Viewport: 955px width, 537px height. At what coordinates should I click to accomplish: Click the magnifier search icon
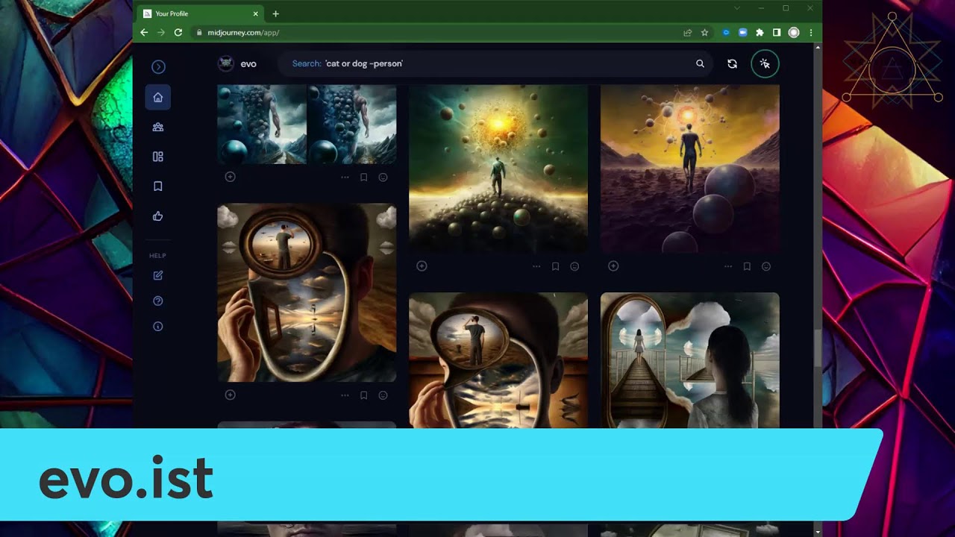[x=700, y=63]
